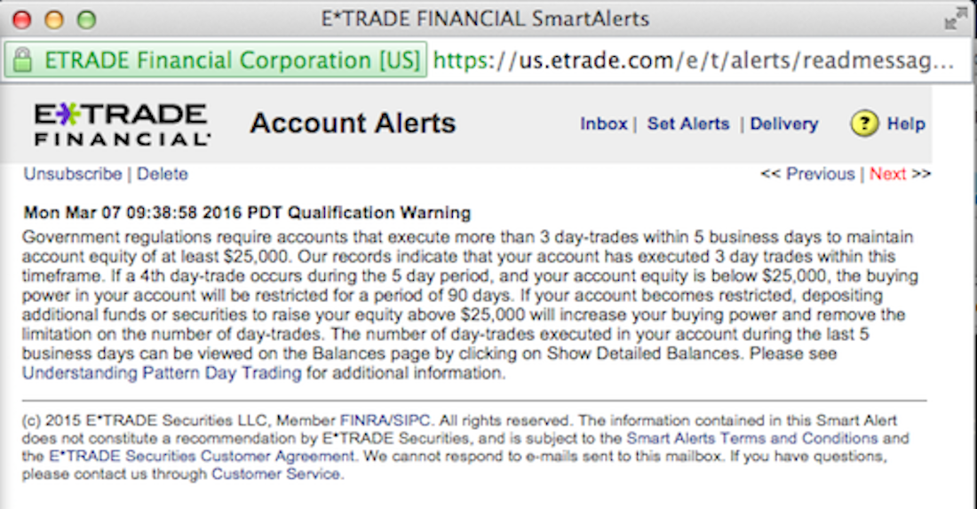Open the Delivery settings link

[784, 124]
